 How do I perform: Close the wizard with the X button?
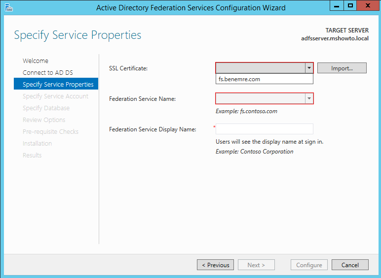pyautogui.click(x=368, y=6)
